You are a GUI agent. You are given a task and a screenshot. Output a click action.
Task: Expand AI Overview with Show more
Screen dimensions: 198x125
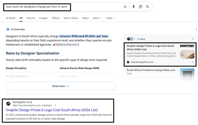(x=61, y=86)
